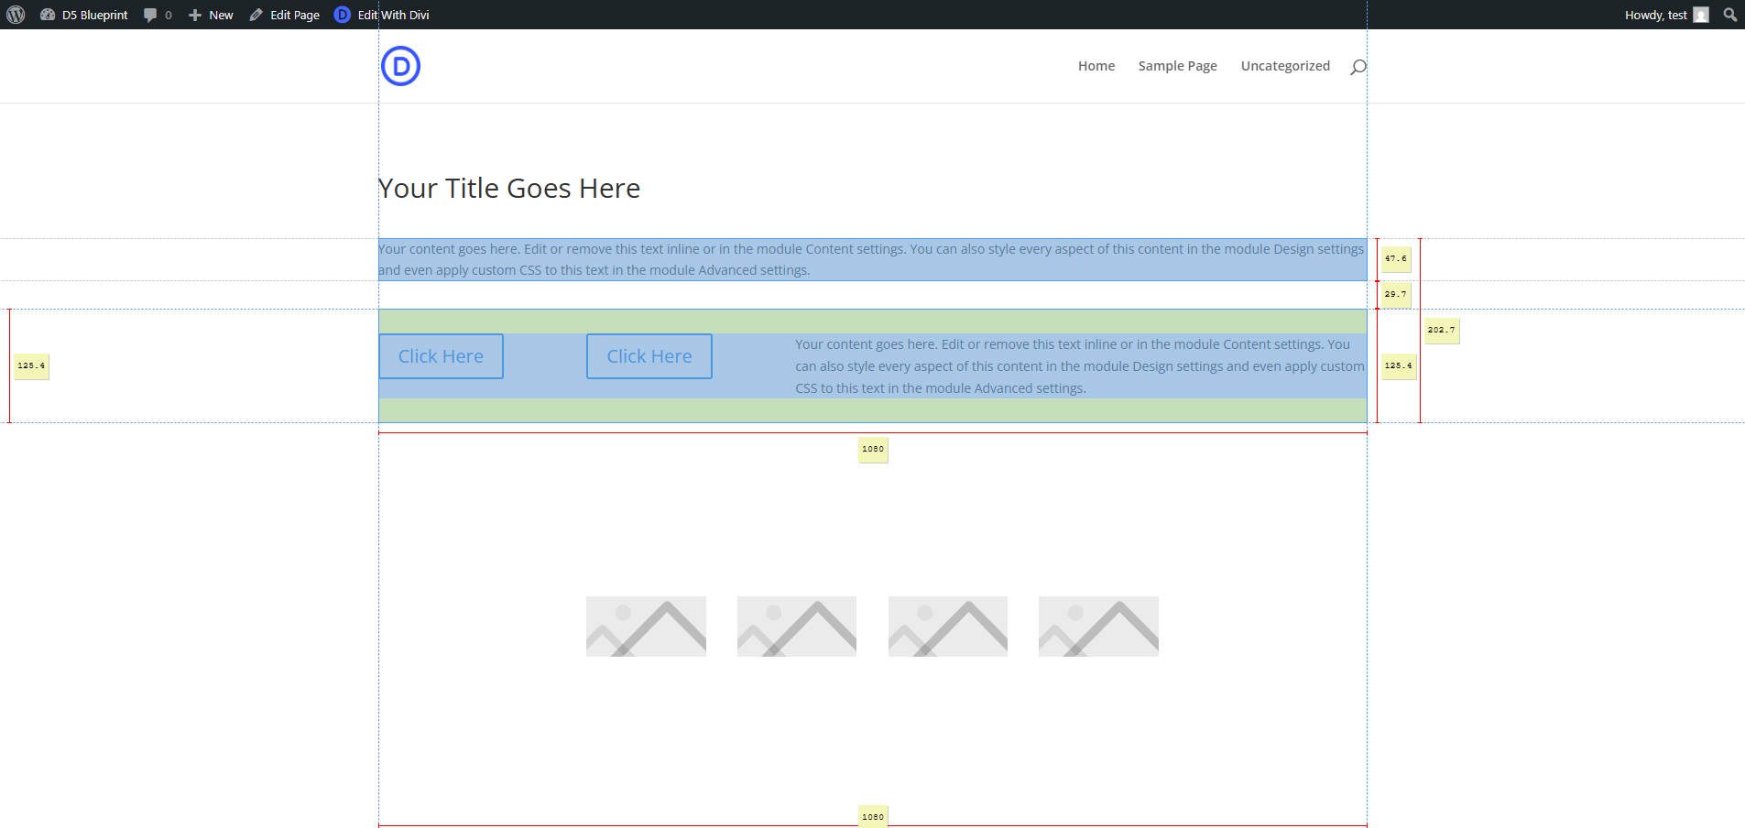This screenshot has height=828, width=1745.
Task: Select Home in the navigation menu
Action: (1096, 65)
